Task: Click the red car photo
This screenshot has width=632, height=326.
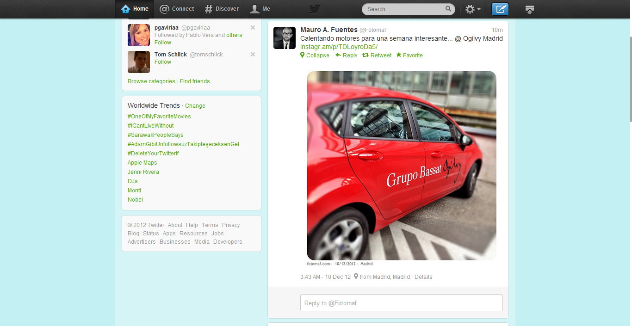Action: point(401,165)
